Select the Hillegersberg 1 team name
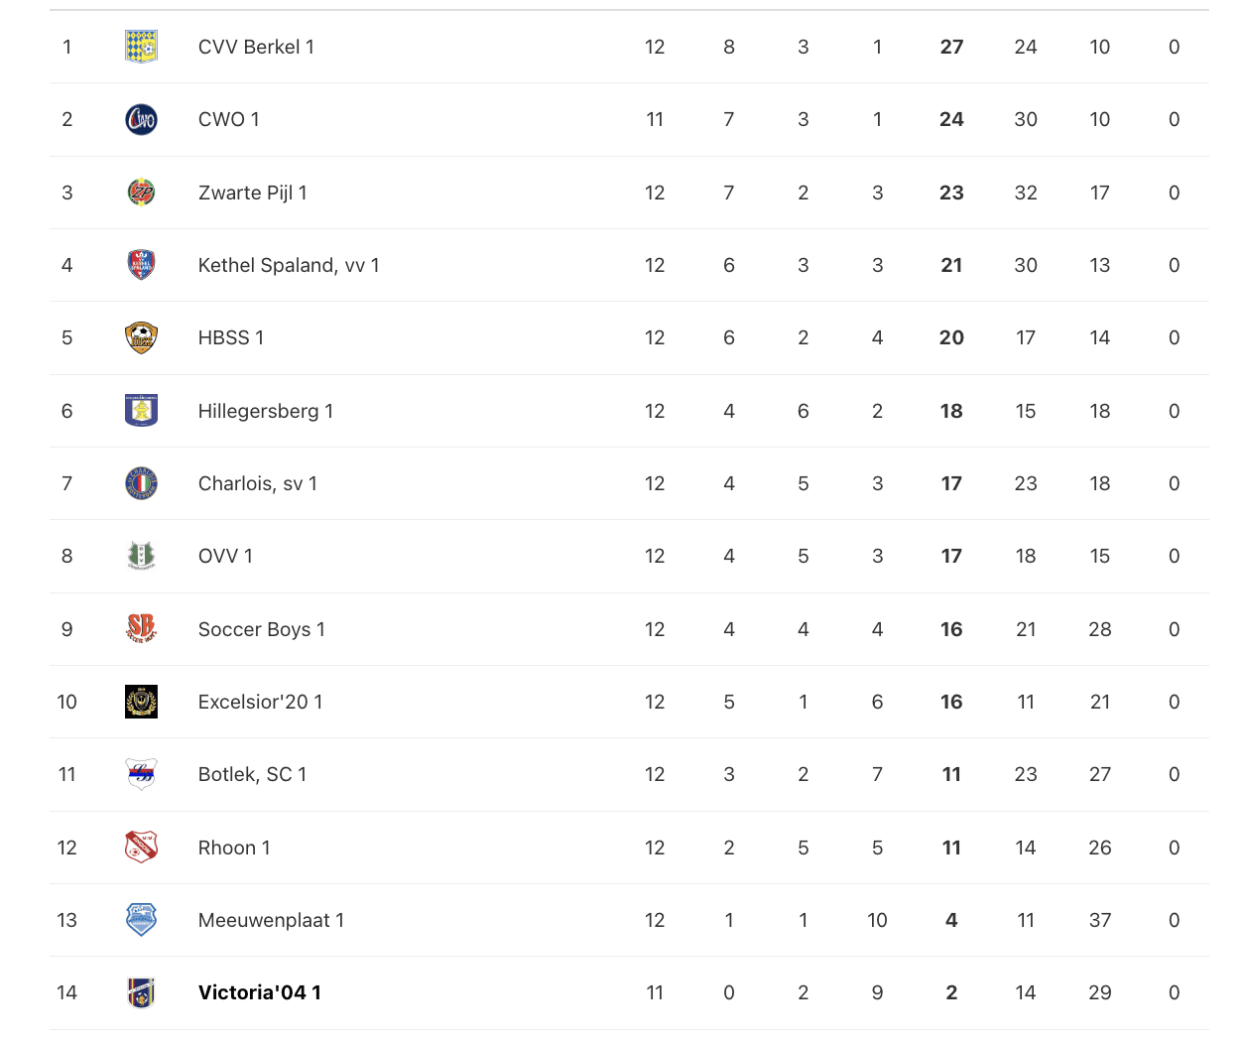Image resolution: width=1244 pixels, height=1046 pixels. [x=265, y=411]
